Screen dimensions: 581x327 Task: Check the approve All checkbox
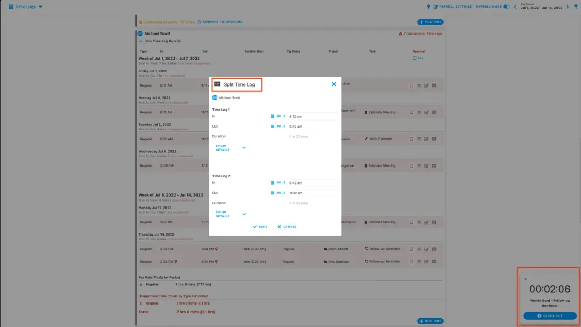coord(415,58)
